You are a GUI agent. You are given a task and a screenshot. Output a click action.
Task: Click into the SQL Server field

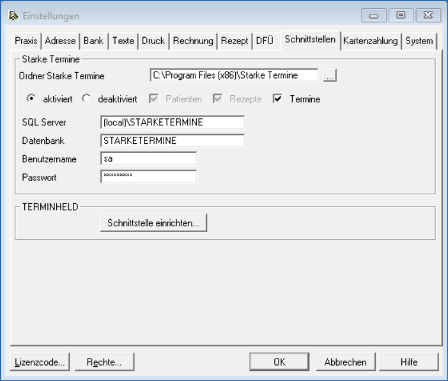[x=172, y=122]
